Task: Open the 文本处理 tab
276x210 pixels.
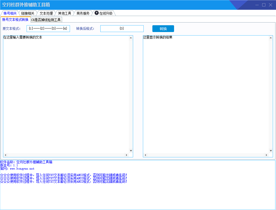Action: (46, 13)
